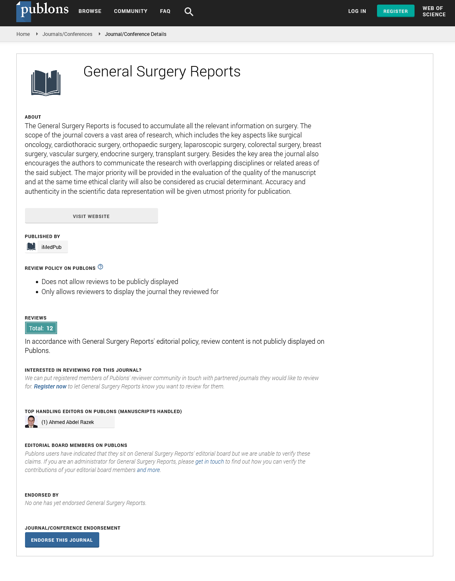
Task: Click the Publons logo
Action: tap(42, 11)
